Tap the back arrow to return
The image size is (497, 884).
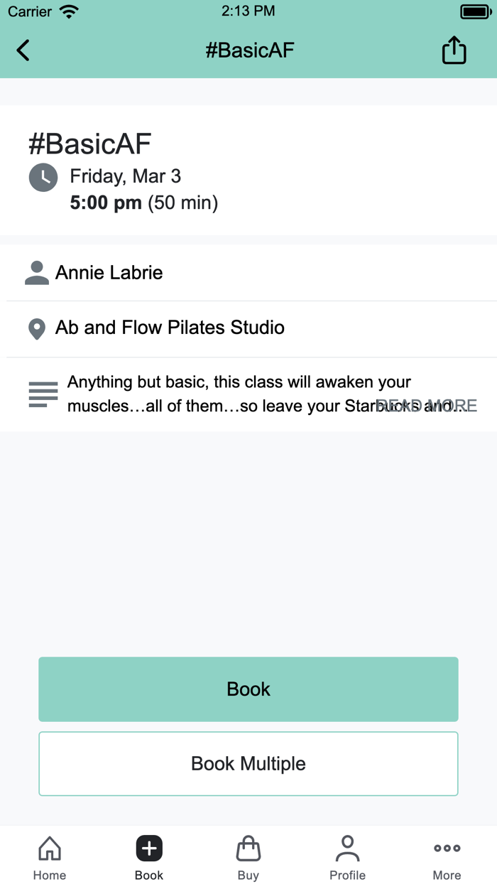21,50
